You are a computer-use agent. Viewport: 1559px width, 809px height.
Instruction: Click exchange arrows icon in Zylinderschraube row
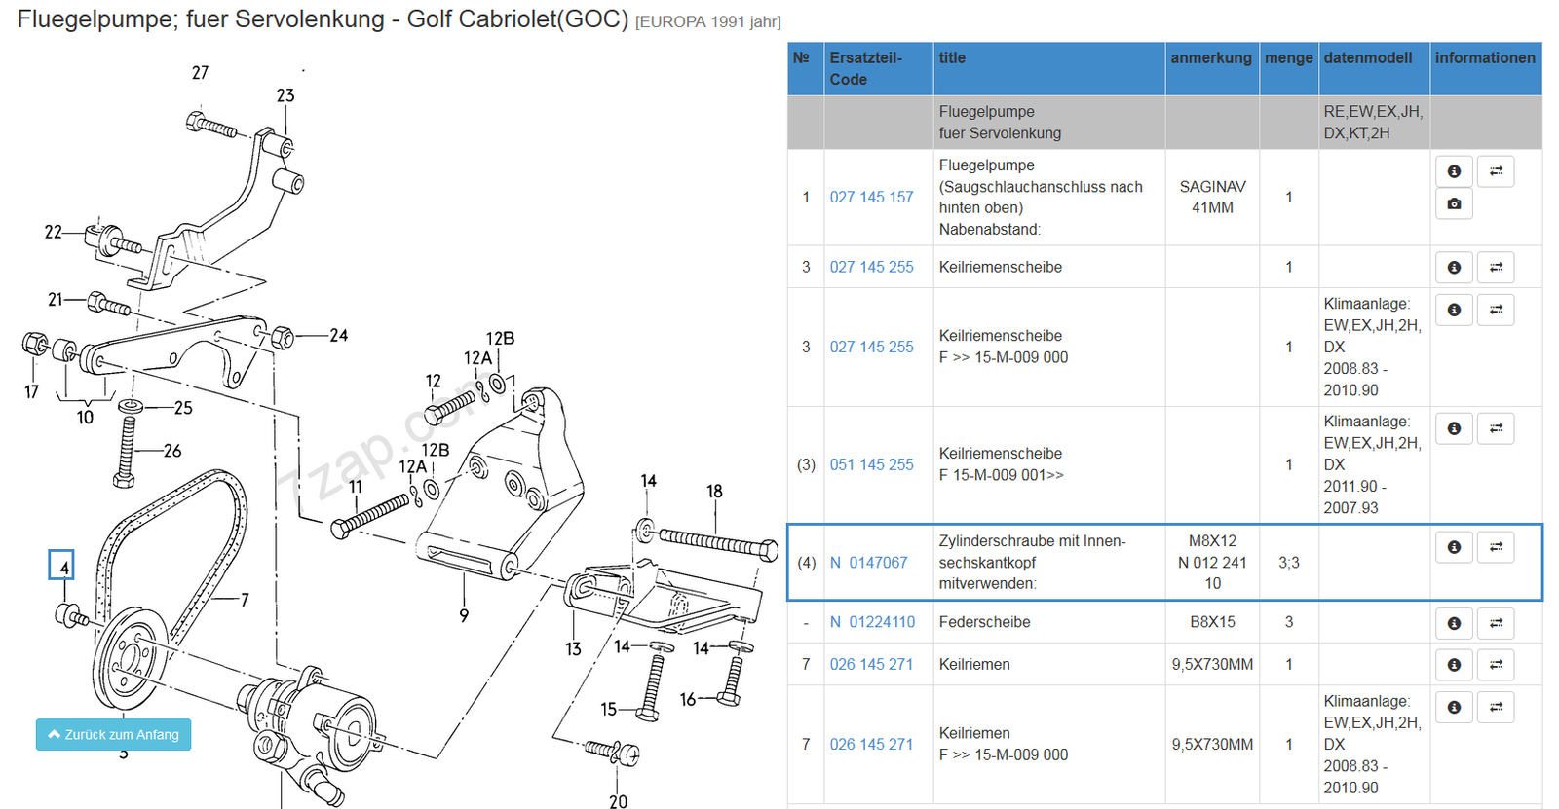click(1496, 547)
